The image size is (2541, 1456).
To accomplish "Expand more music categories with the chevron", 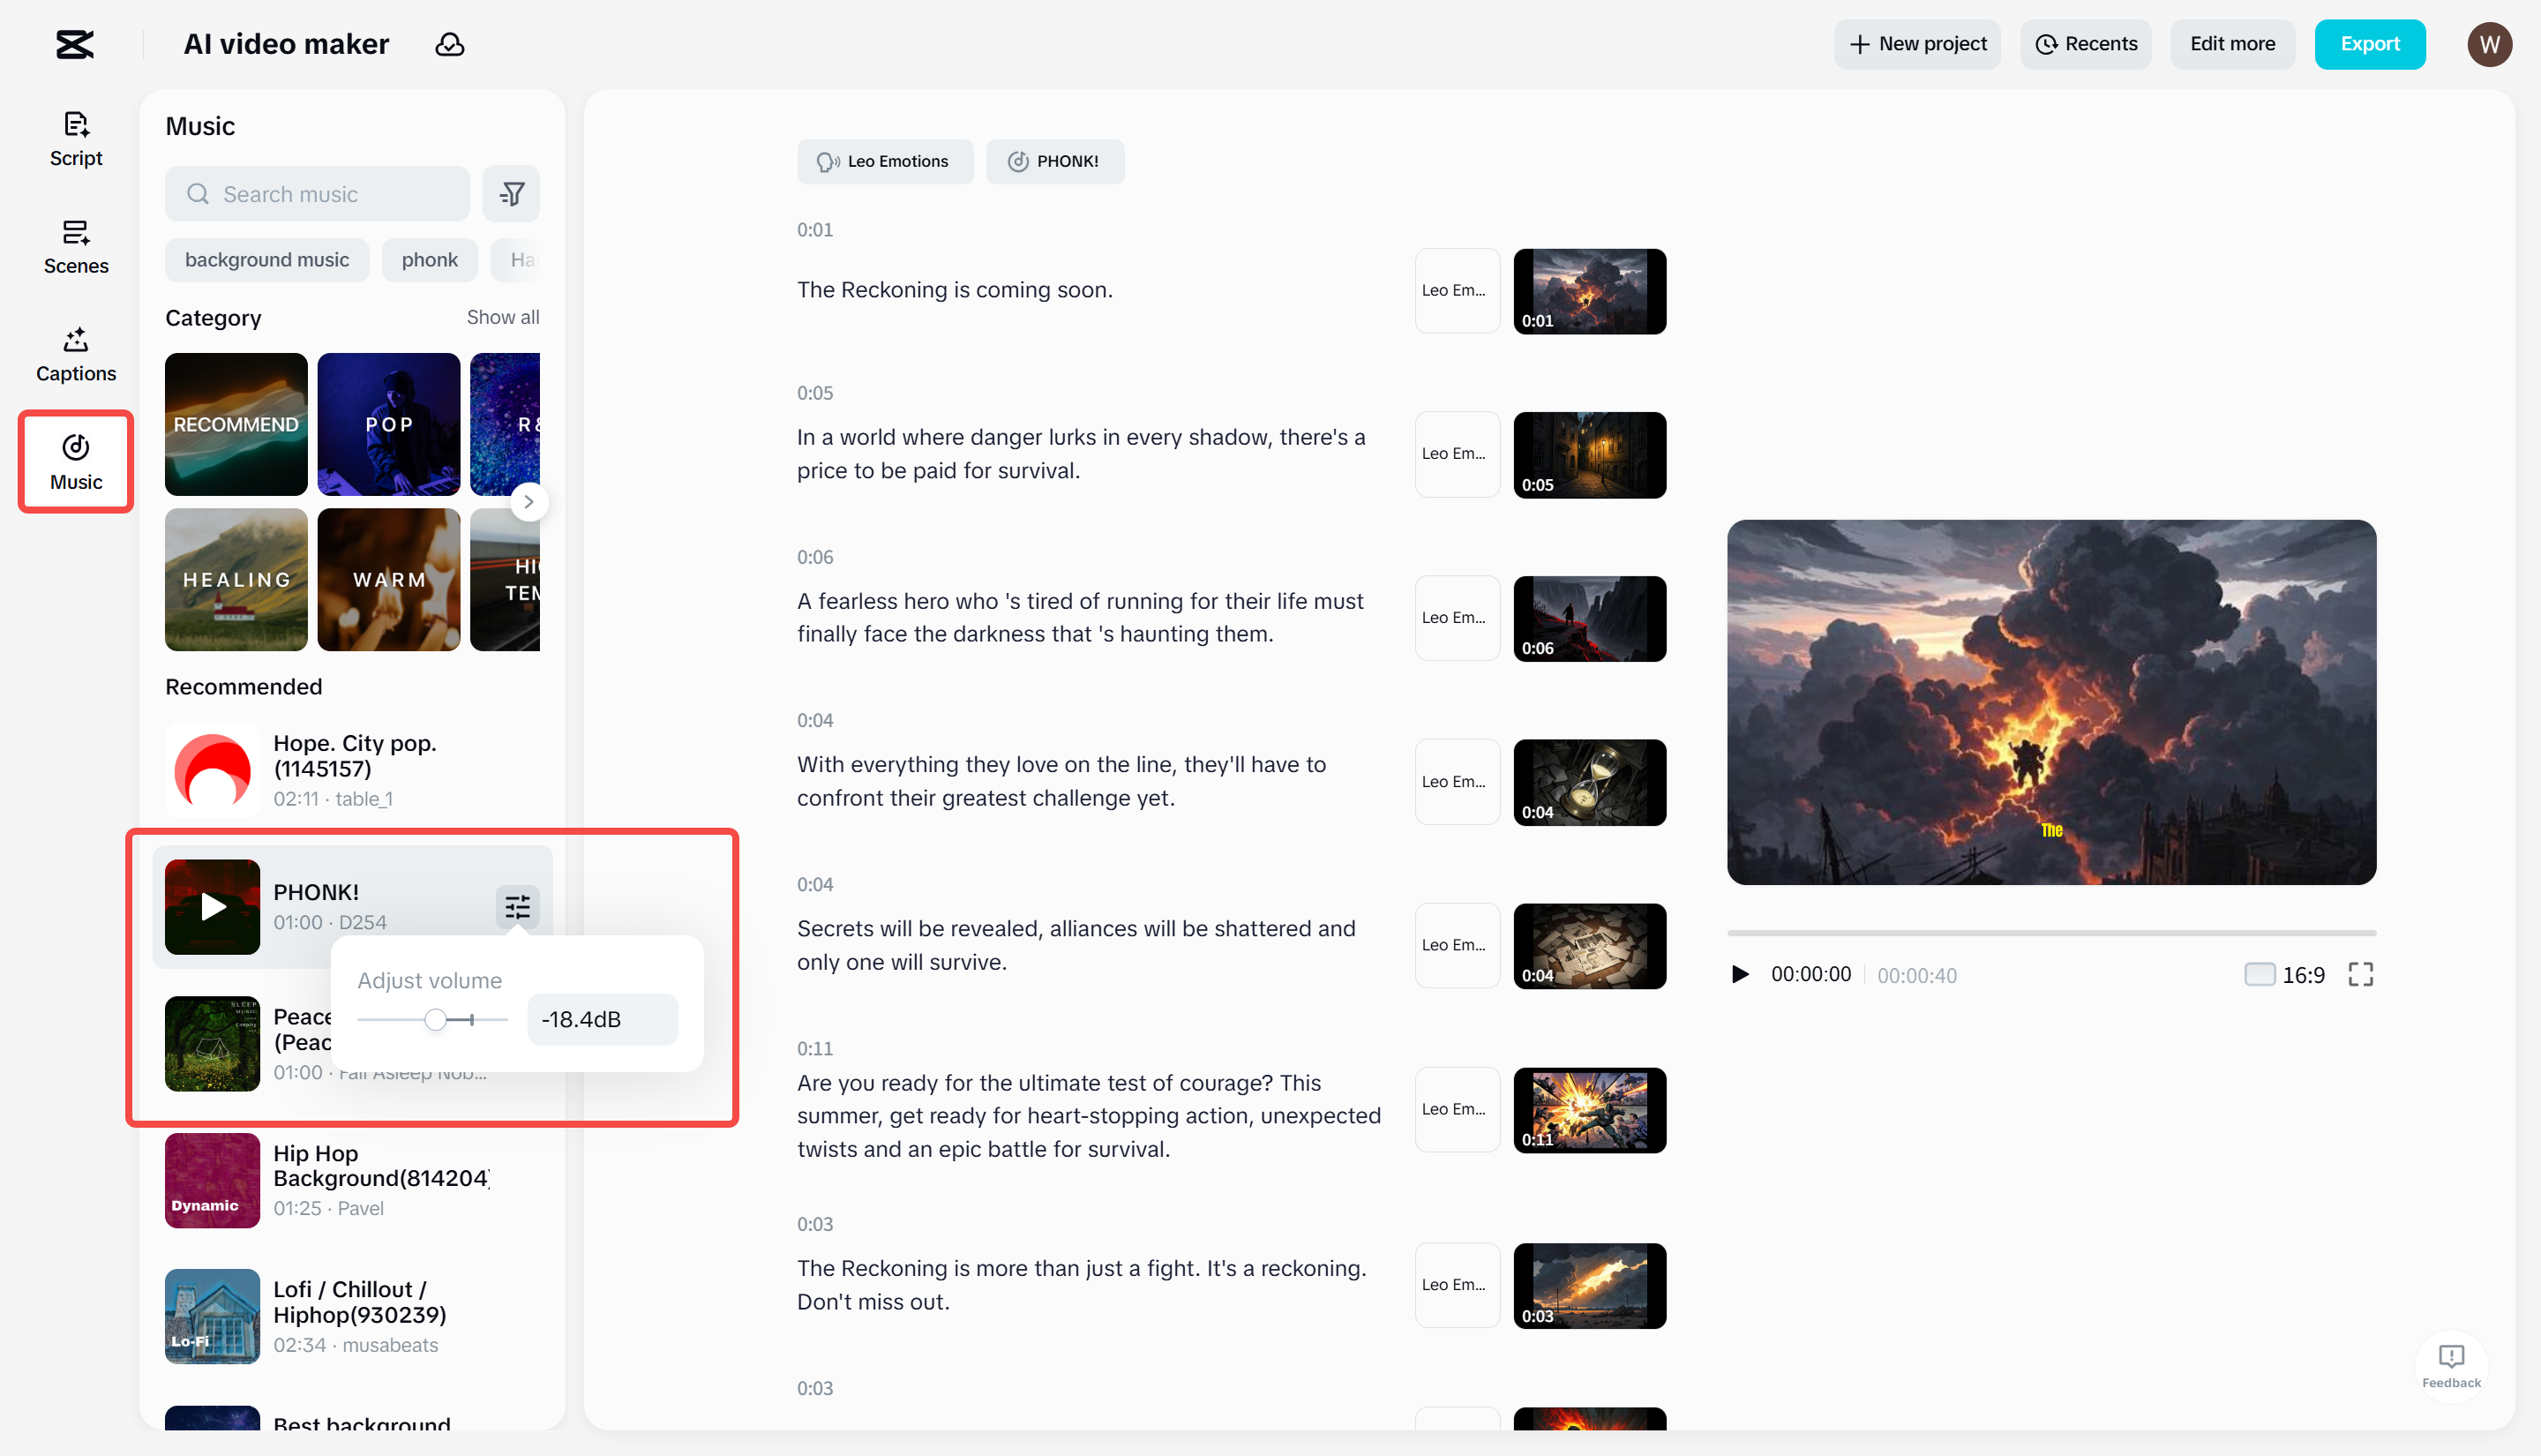I will [x=528, y=501].
